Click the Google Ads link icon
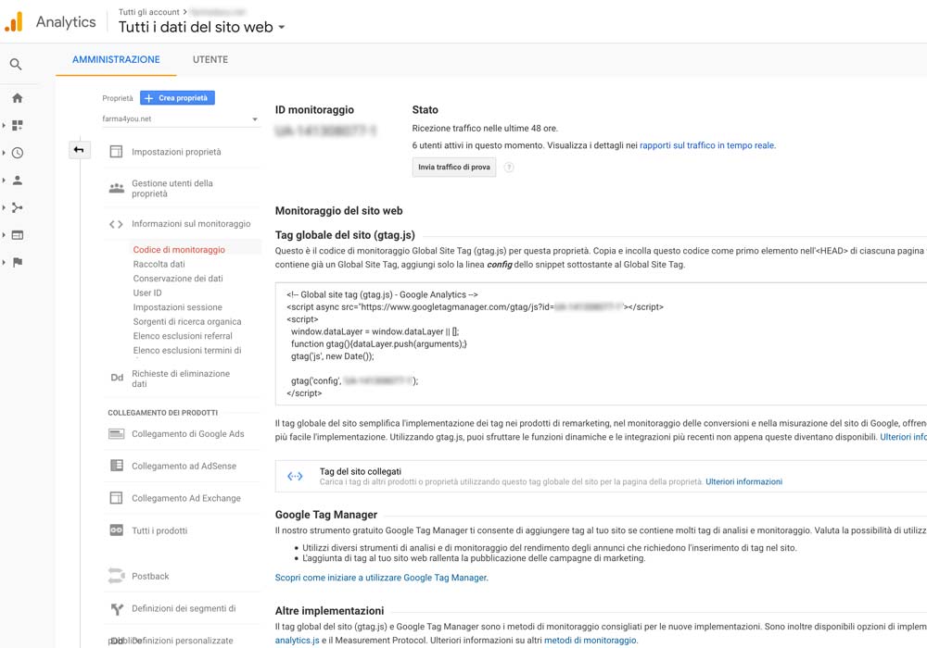The height and width of the screenshot is (648, 927). click(117, 434)
